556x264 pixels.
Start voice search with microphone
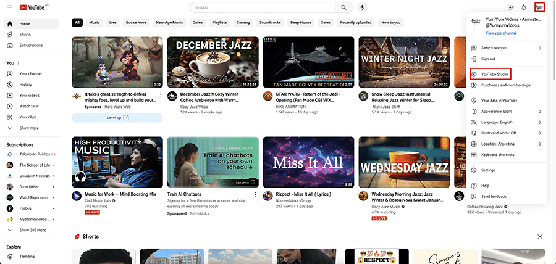point(363,7)
